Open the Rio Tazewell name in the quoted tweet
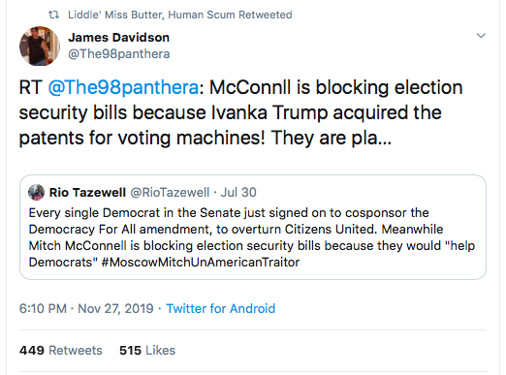 [x=87, y=193]
